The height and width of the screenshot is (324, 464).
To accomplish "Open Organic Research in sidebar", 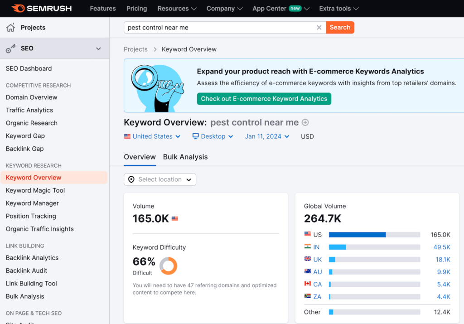I will point(32,123).
